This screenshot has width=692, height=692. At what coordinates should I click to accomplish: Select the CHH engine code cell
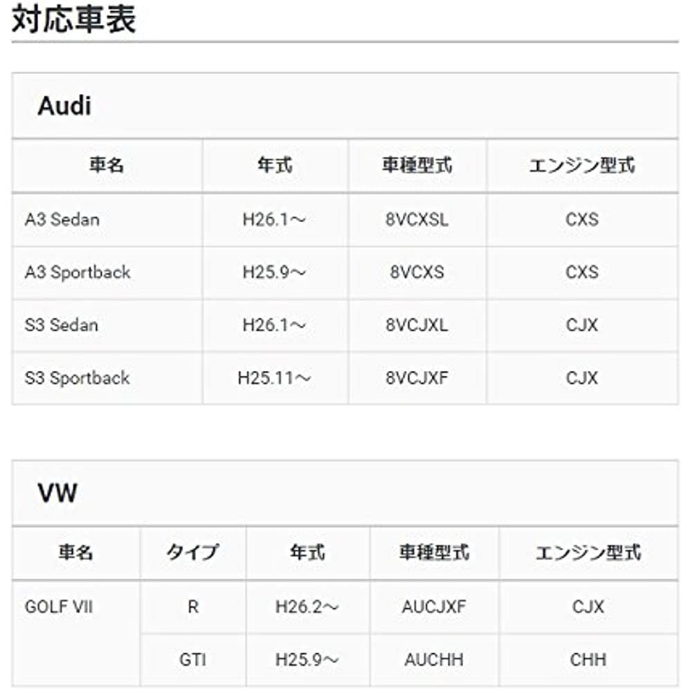(x=588, y=659)
